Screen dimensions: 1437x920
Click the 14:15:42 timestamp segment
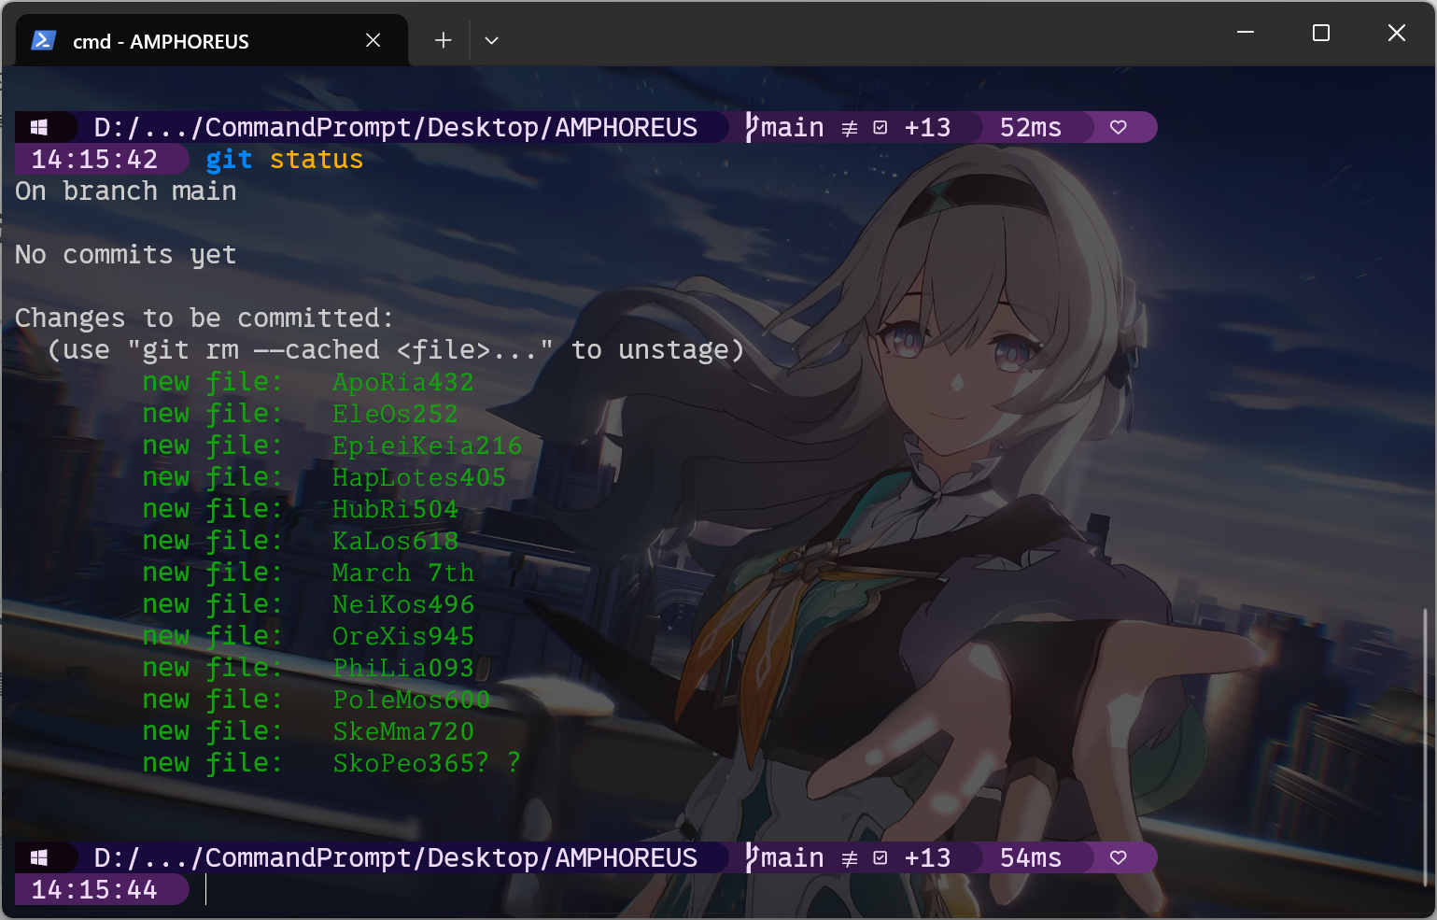93,159
